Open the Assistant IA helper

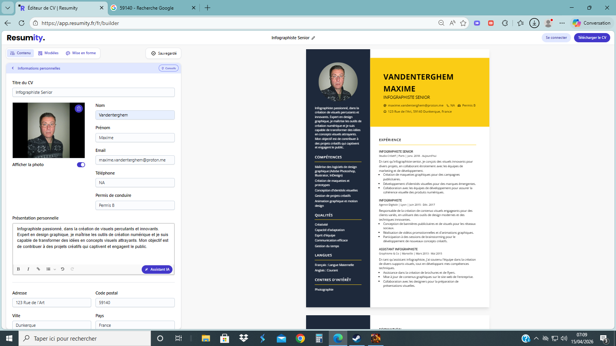157,269
